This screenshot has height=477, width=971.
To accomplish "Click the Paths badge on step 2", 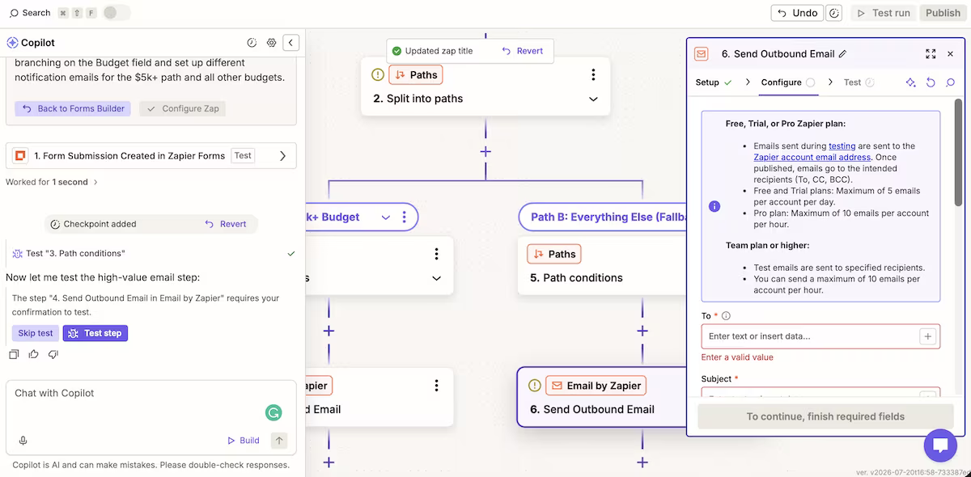I will coord(416,74).
